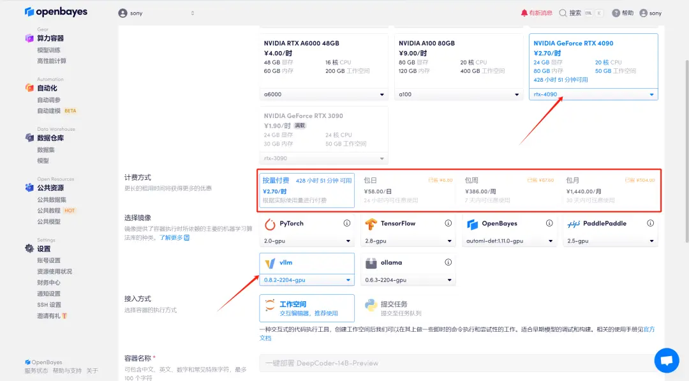Click the TensorFlow logo icon

tap(371, 225)
